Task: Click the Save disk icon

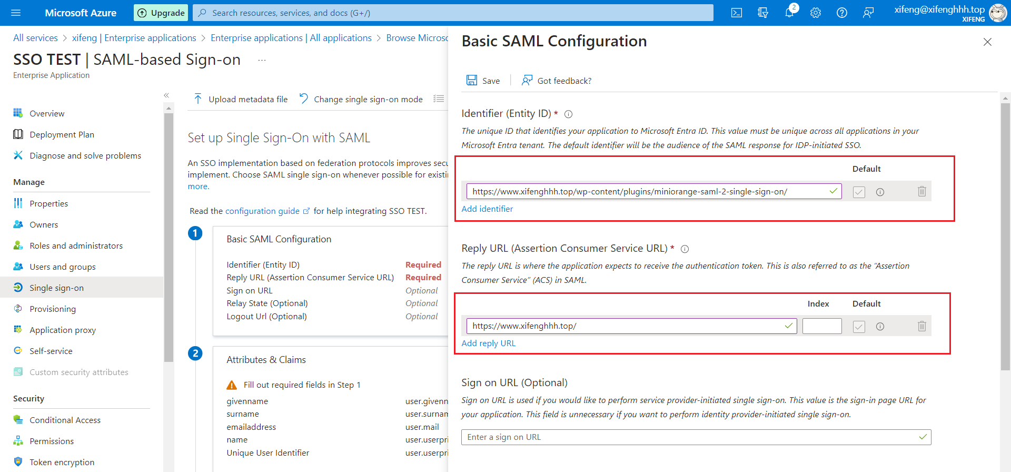Action: pos(472,80)
